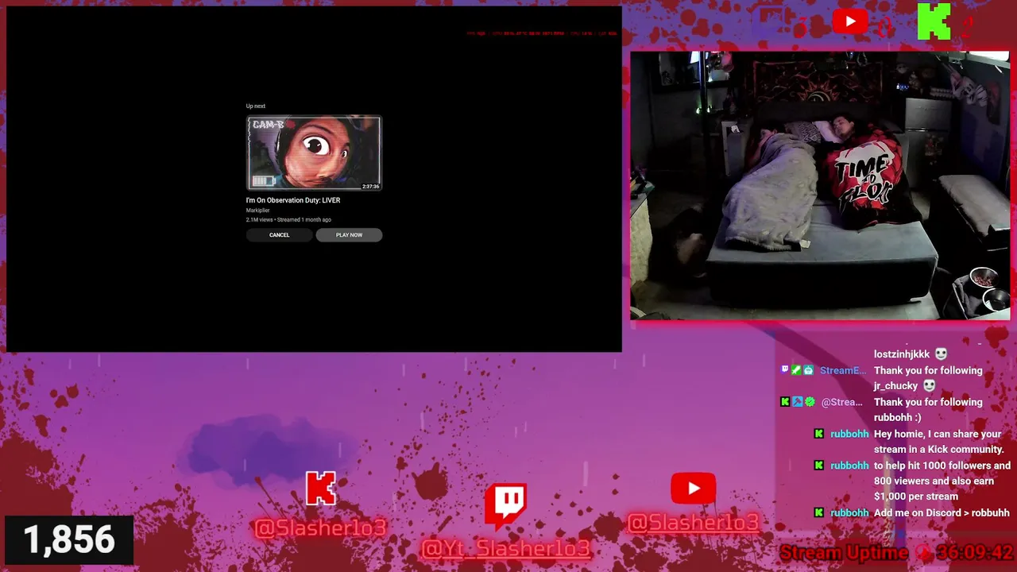Click the StreamE... username in chat
Viewport: 1017px width, 572px height.
click(x=843, y=371)
